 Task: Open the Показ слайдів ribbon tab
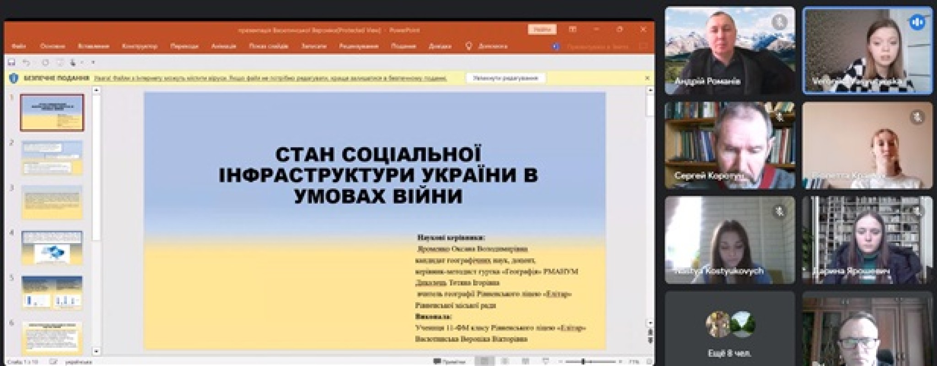click(x=269, y=46)
